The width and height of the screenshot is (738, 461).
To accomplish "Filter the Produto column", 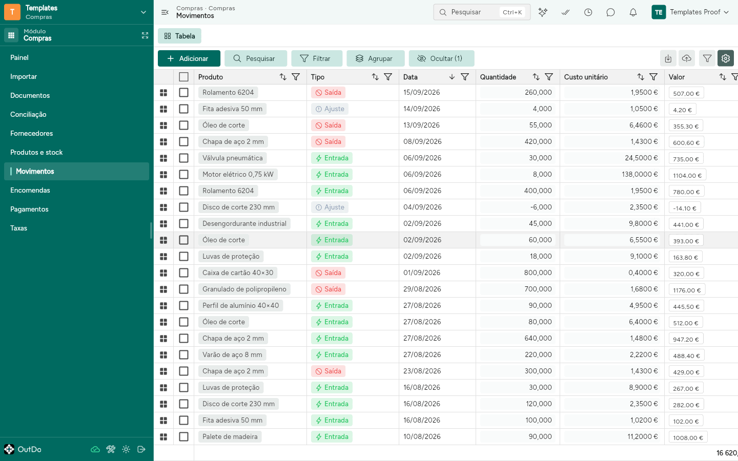I will click(296, 77).
